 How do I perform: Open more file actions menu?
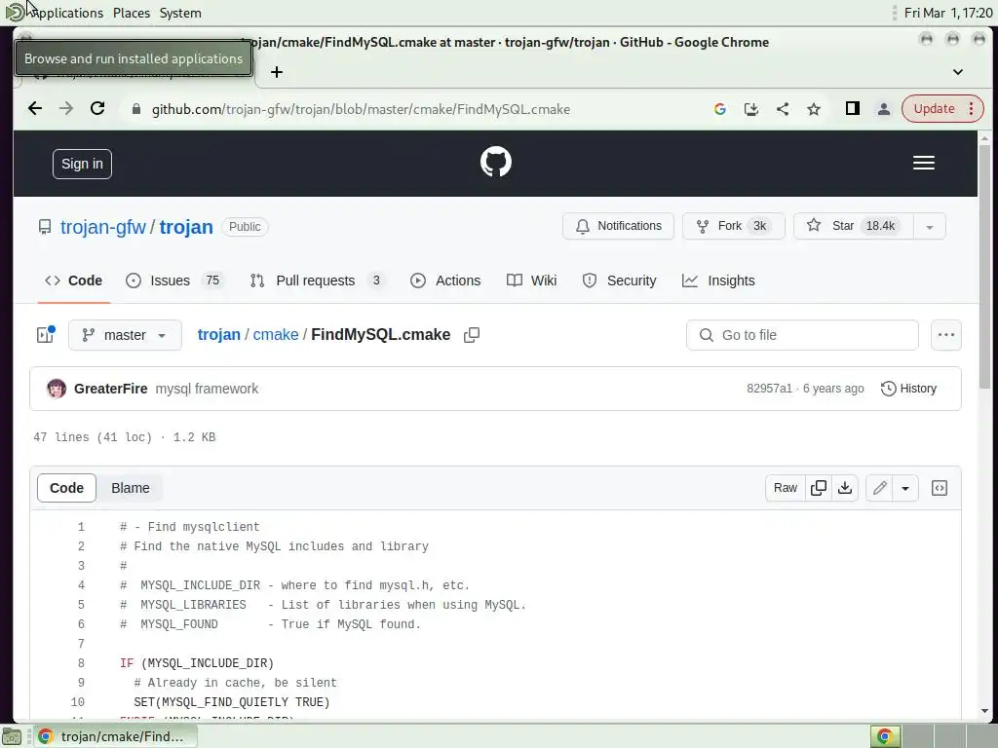coord(945,335)
